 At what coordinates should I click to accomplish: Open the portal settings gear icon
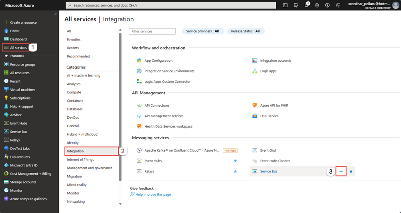coord(317,5)
